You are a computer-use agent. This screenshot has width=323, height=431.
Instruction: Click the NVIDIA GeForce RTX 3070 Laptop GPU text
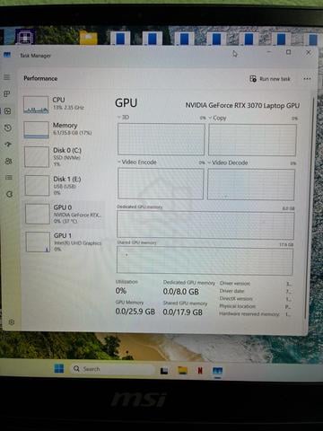pos(242,105)
